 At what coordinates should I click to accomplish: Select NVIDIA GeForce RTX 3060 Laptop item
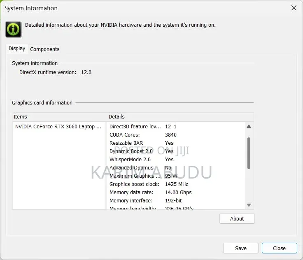pos(58,127)
